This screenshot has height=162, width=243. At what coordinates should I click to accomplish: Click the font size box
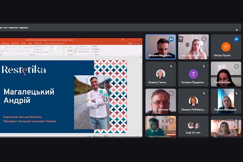[x=3, y=48]
